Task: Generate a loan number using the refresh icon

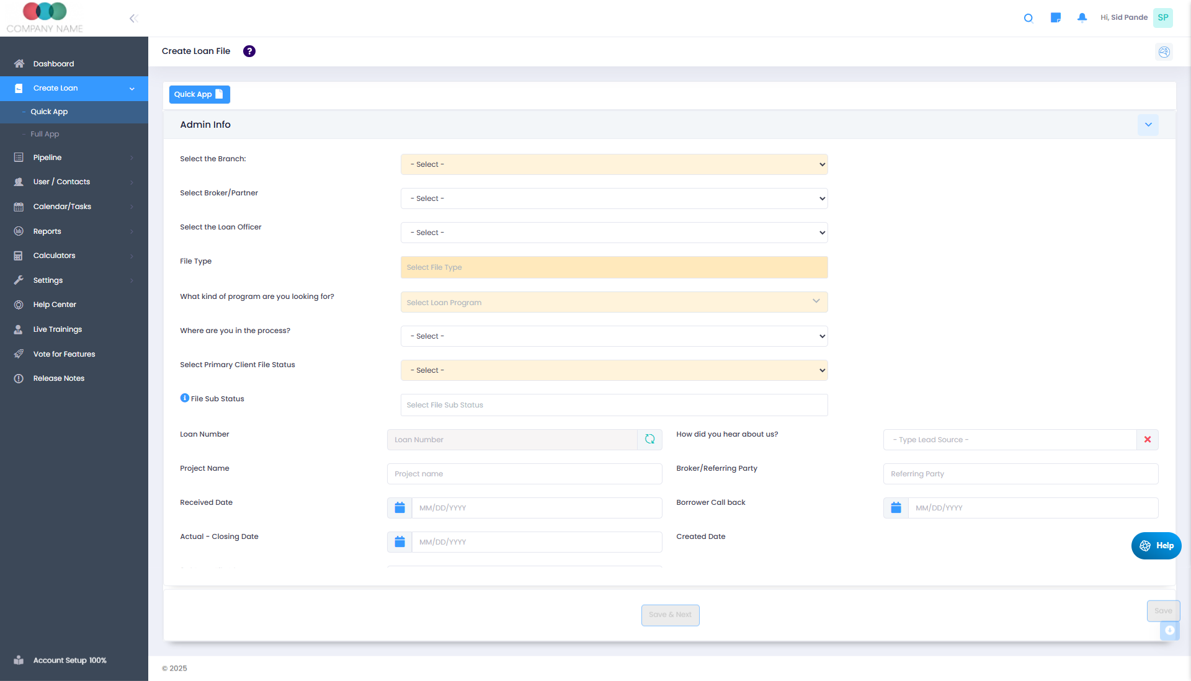Action: pyautogui.click(x=650, y=439)
